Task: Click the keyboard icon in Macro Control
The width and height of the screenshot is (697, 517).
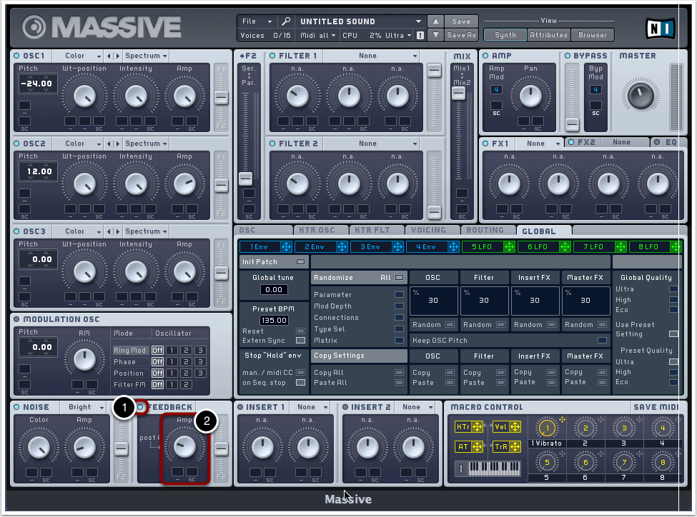Action: [x=493, y=469]
